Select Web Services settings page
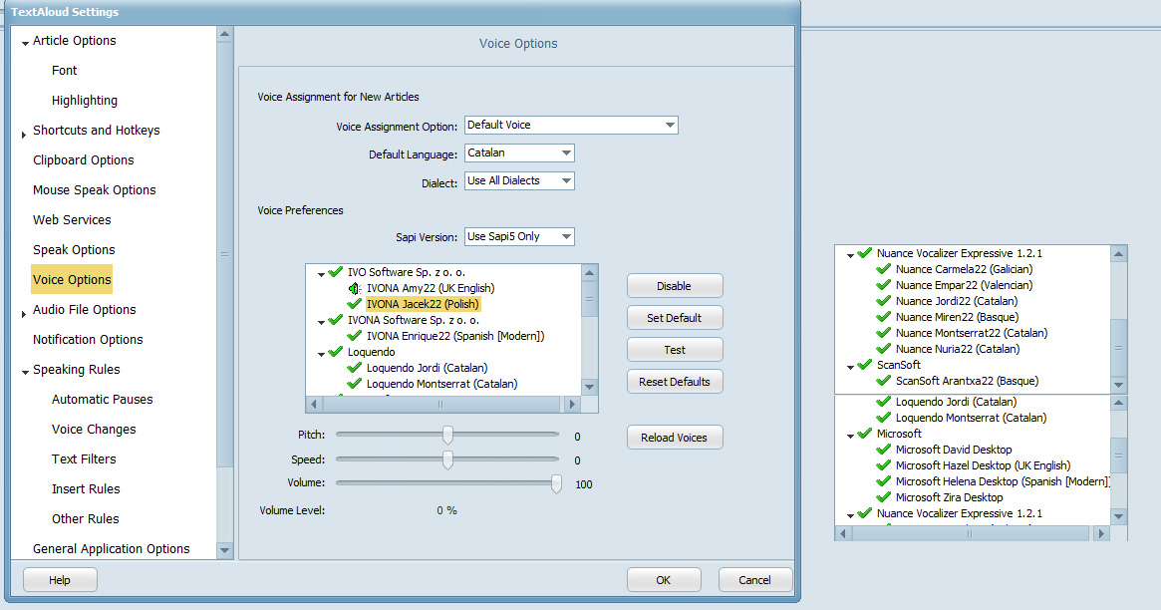This screenshot has height=610, width=1161. pos(72,220)
